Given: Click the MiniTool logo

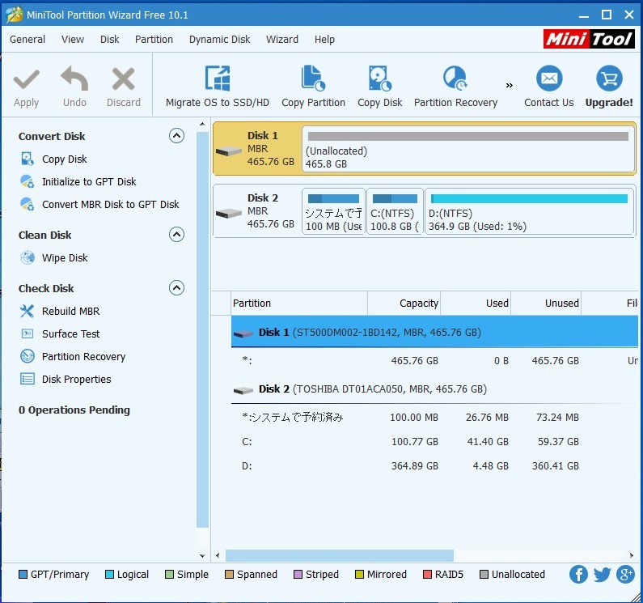Looking at the screenshot, I should click(x=589, y=39).
